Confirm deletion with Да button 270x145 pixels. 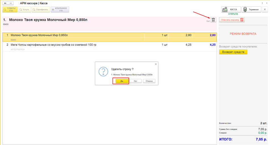122,81
